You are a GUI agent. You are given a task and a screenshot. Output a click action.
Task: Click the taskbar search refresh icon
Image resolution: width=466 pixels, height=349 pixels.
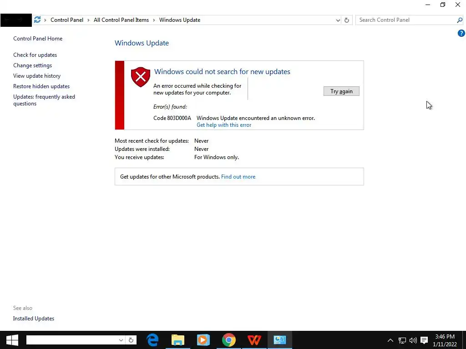(131, 340)
